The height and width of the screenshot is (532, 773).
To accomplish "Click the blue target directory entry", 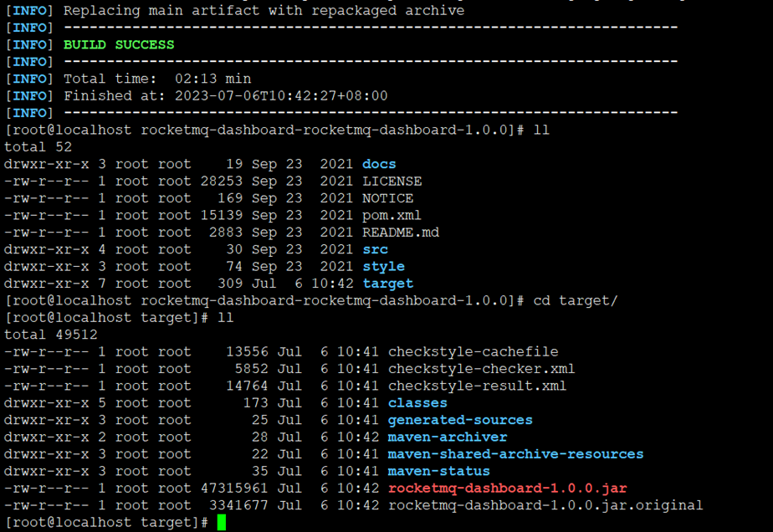I will (x=388, y=284).
